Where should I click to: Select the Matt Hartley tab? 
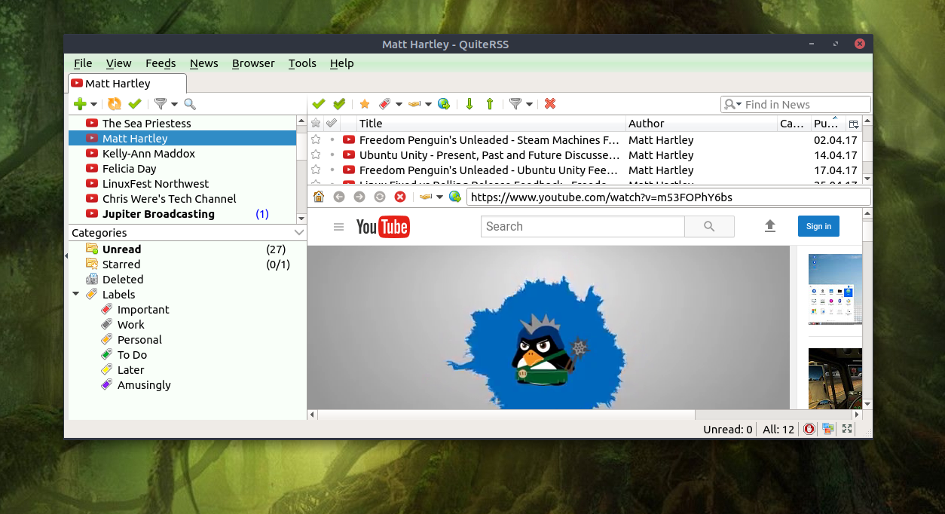(x=127, y=84)
